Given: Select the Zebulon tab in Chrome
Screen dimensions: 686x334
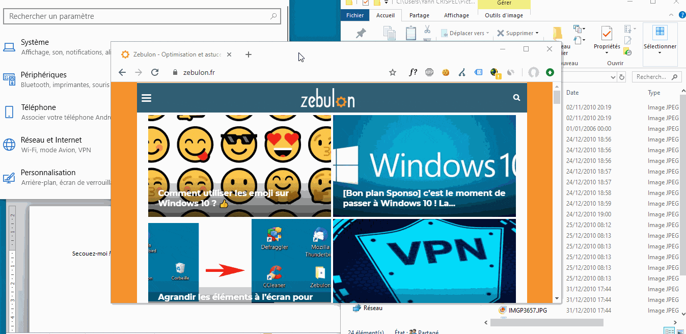Looking at the screenshot, I should click(177, 54).
